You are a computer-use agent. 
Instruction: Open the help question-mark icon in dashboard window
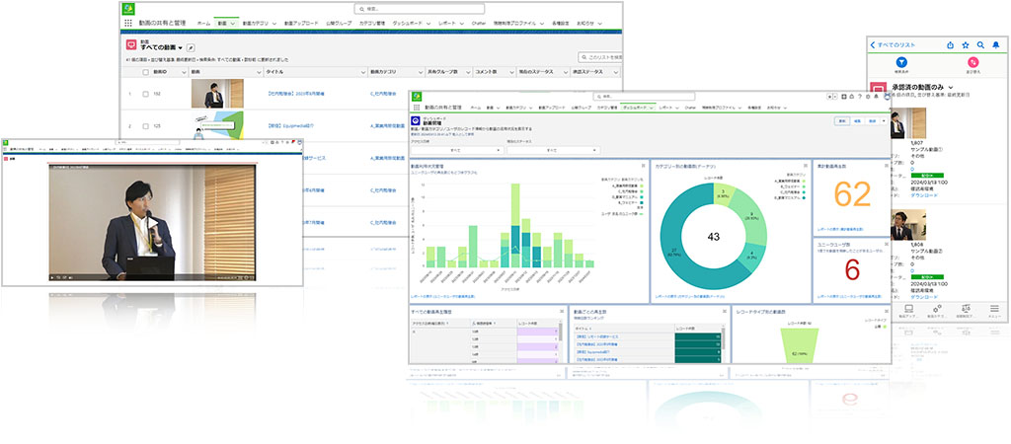[860, 96]
